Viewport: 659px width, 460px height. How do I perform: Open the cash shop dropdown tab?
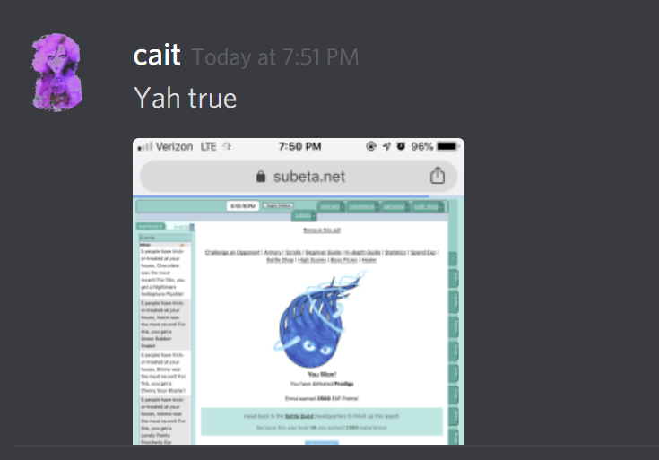pos(427,206)
